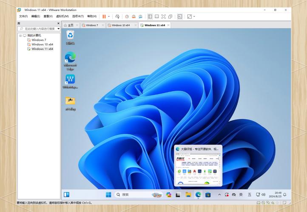The width and height of the screenshot is (307, 212).
Task: Open Microsoft Edge shortcut on guest desktop
Action: [70, 58]
